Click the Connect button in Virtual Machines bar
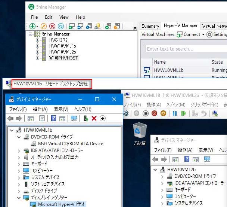Screen dimensions: 227x207 tap(189, 34)
